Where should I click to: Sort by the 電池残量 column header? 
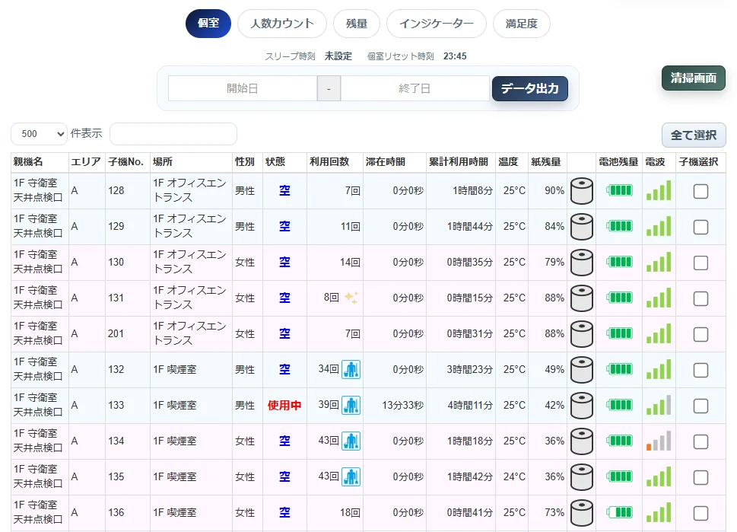click(618, 162)
